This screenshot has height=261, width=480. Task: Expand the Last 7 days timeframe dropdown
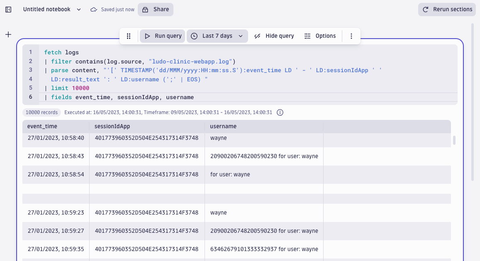tap(241, 36)
